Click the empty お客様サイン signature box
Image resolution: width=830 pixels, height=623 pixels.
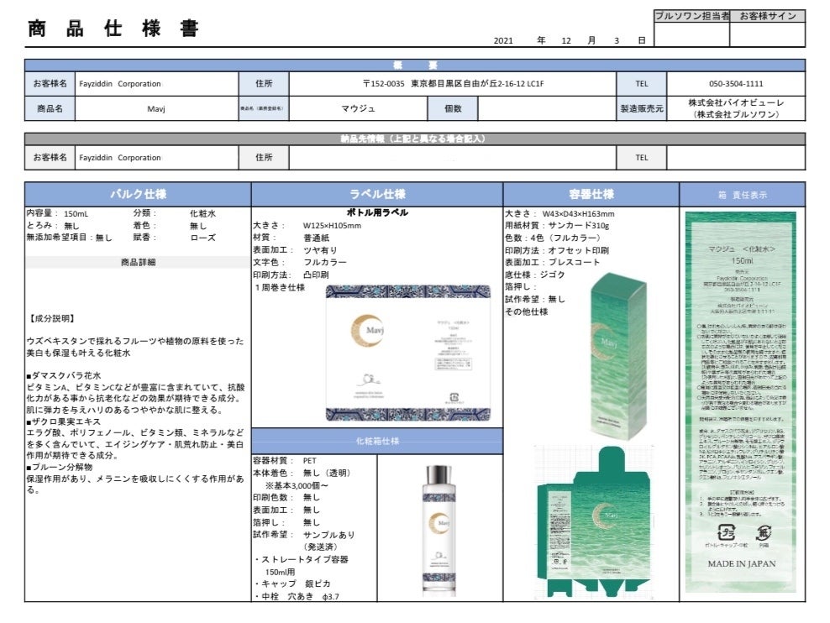pos(767,34)
